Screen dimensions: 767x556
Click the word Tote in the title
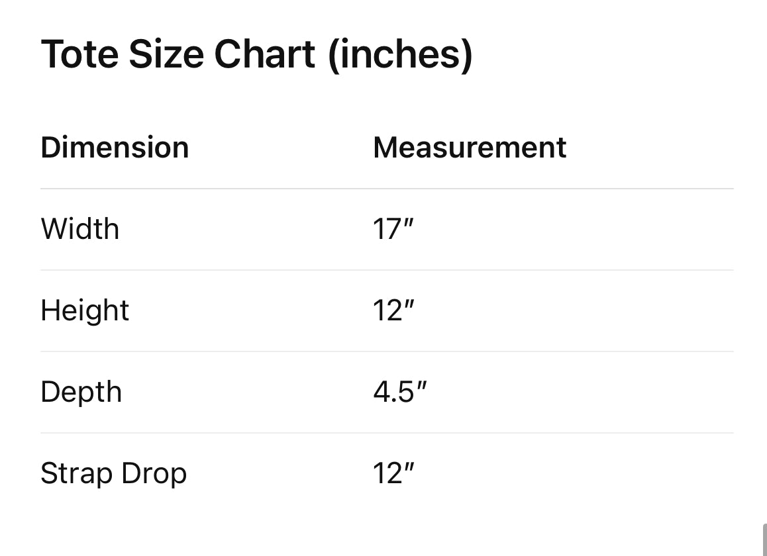pyautogui.click(x=79, y=54)
